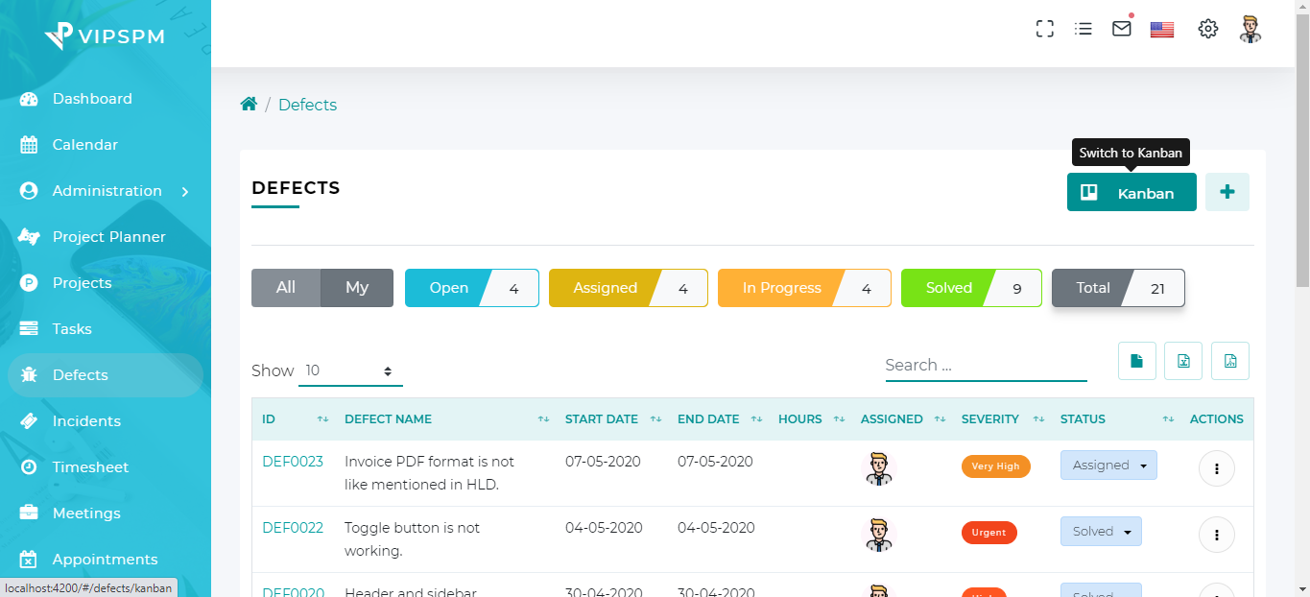
Task: Go to Project Planner in sidebar
Action: coord(108,237)
